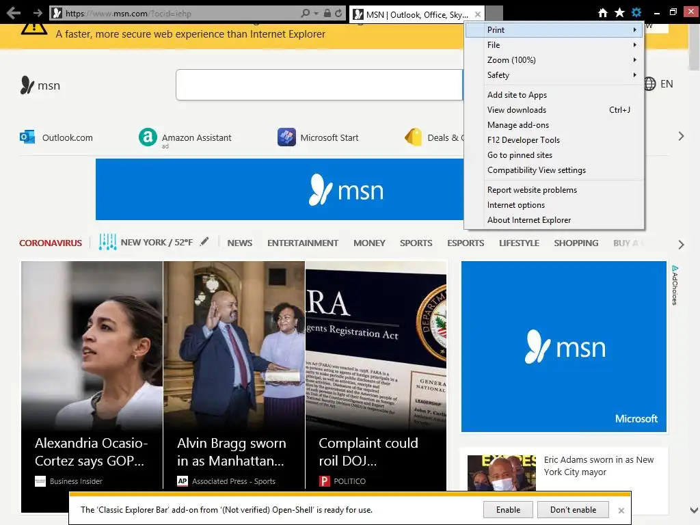Viewport: 700px width, 525px height.
Task: Expand the Safety submenu
Action: click(x=554, y=75)
